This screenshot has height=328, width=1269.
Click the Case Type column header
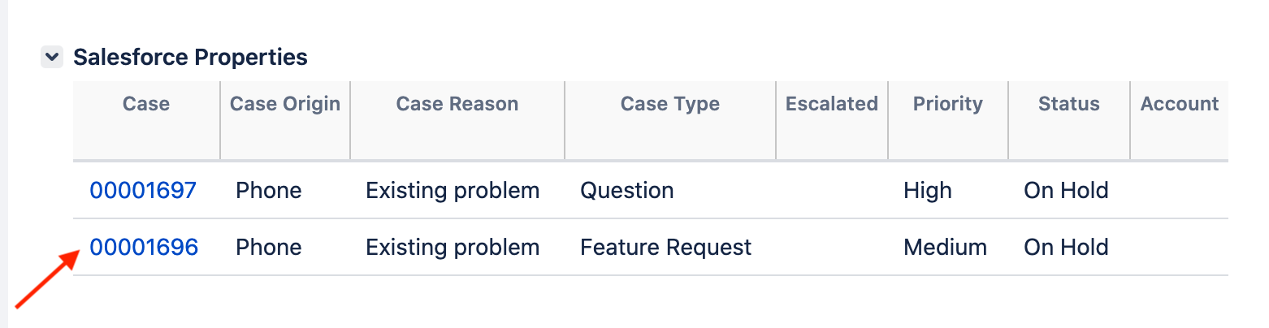tap(670, 104)
